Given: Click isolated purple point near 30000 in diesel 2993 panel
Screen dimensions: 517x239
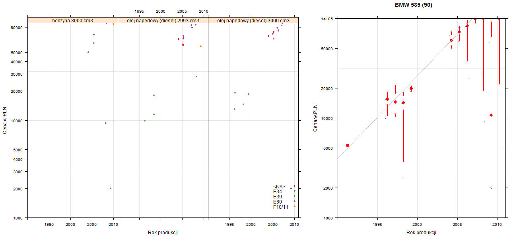Looking at the screenshot, I should pos(196,76).
